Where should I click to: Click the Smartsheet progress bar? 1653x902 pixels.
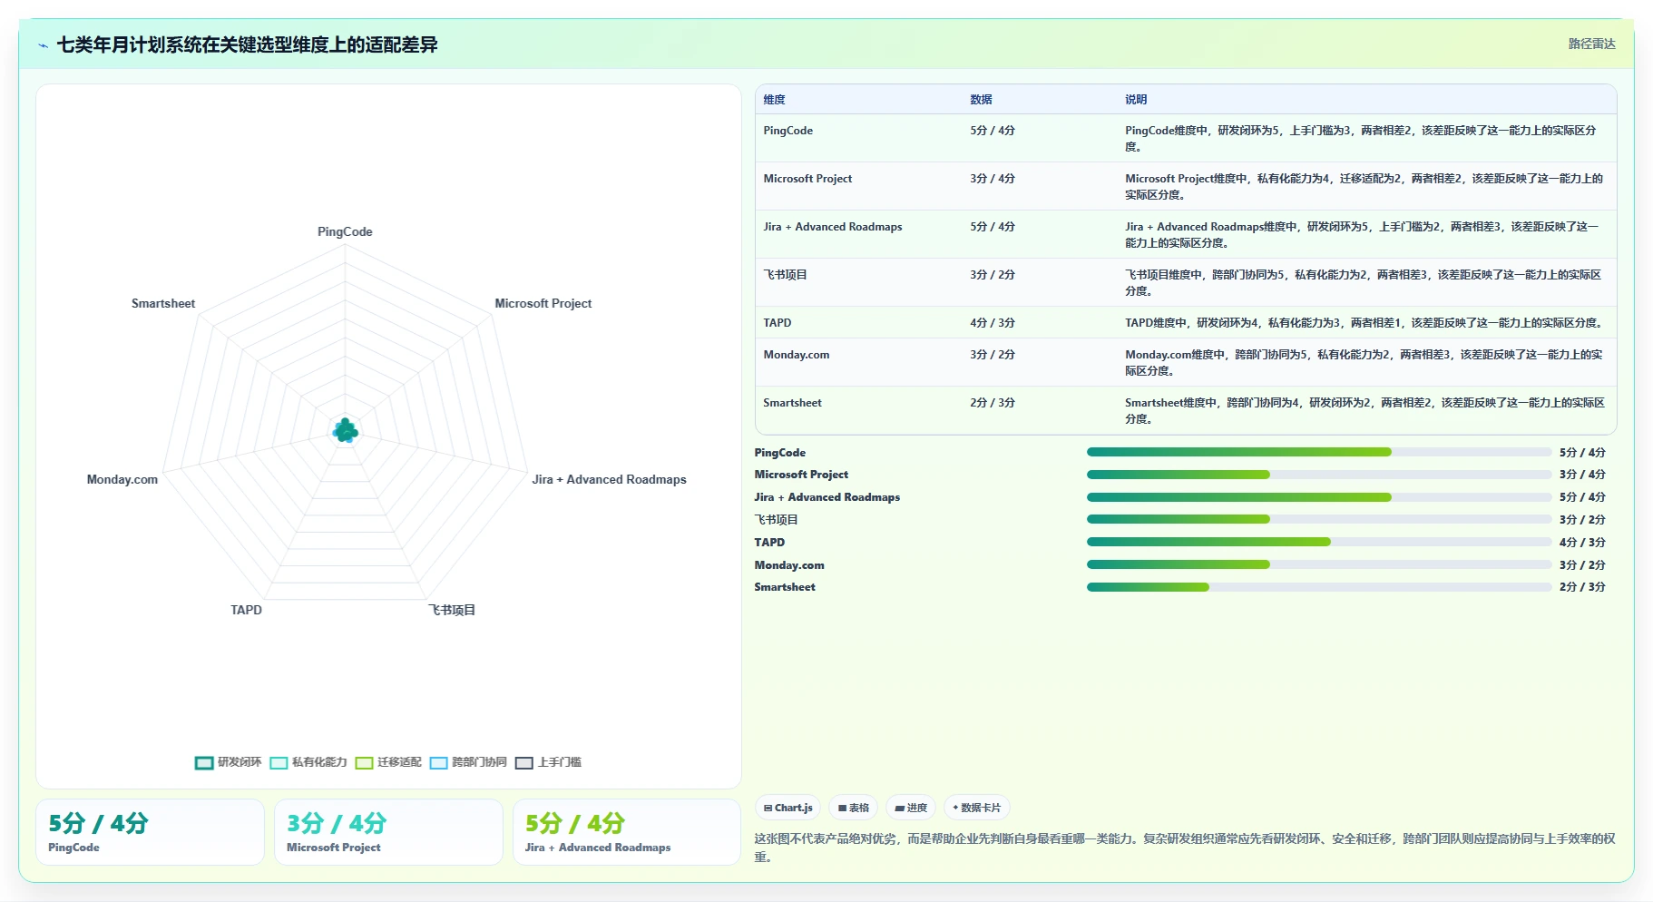click(1318, 587)
